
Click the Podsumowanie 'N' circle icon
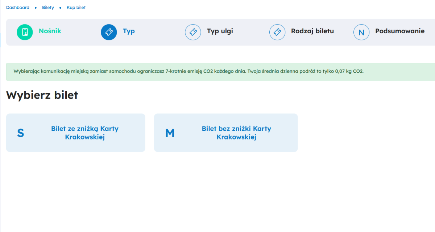(361, 32)
